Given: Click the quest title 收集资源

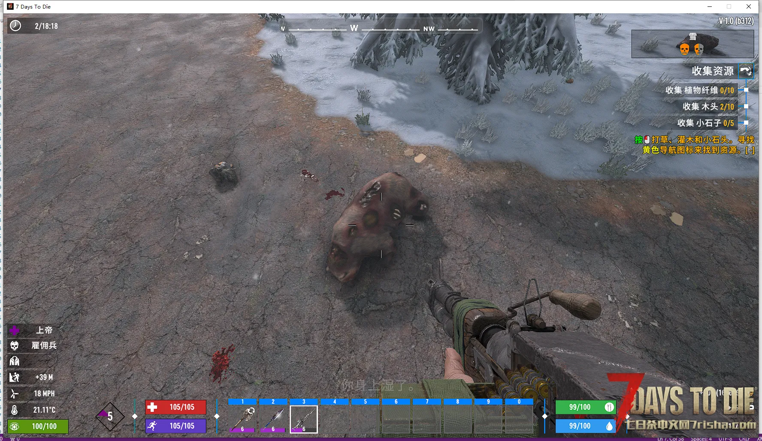Looking at the screenshot, I should tap(713, 71).
